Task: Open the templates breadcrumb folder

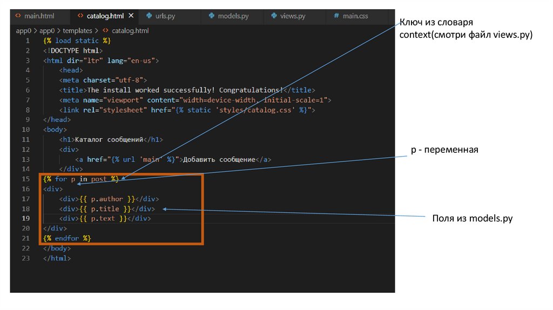Action: (x=77, y=31)
